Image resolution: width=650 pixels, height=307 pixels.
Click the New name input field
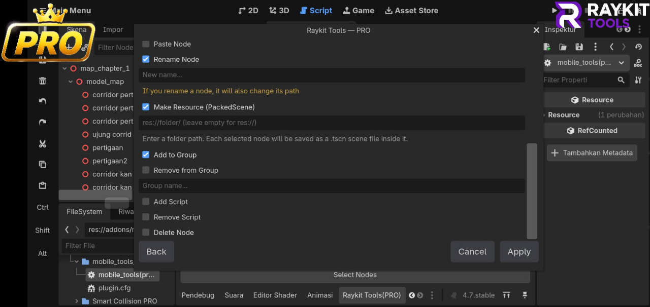pyautogui.click(x=332, y=75)
